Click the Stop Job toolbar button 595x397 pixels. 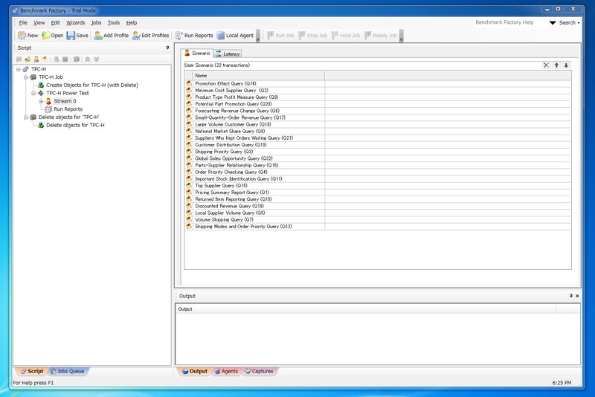(312, 35)
